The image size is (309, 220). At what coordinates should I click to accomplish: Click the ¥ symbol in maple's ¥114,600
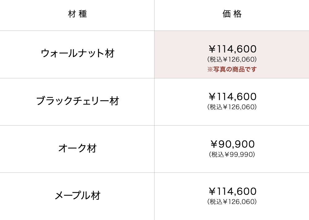(212, 191)
